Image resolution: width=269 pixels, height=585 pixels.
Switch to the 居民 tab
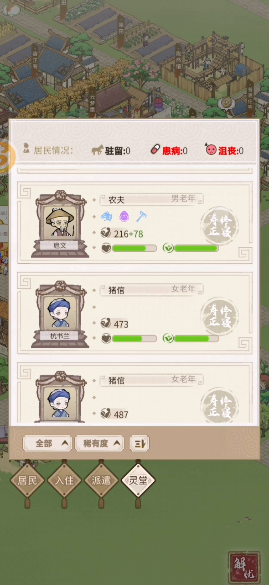click(x=27, y=480)
